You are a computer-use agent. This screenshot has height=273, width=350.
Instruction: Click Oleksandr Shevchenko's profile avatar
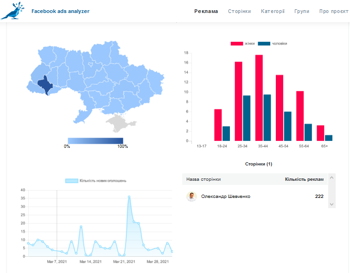pyautogui.click(x=191, y=197)
